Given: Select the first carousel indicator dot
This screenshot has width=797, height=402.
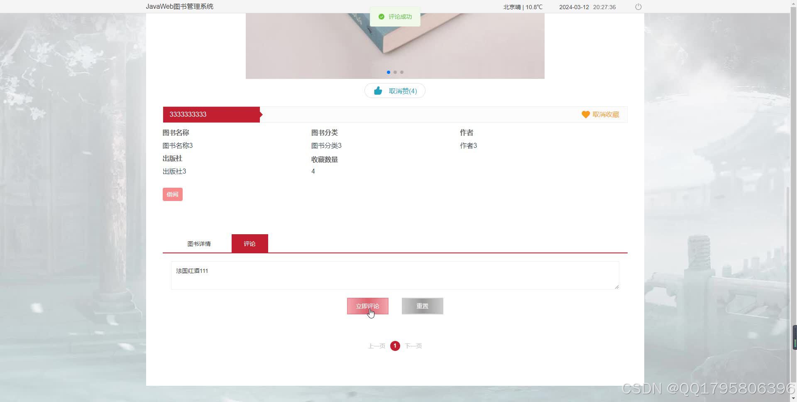Looking at the screenshot, I should pos(389,72).
